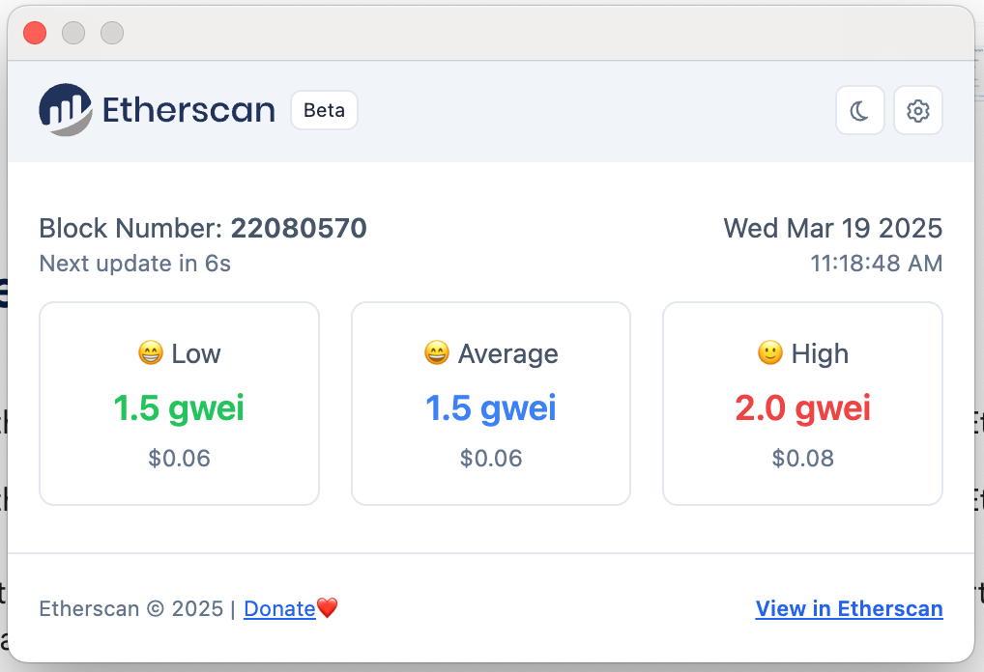Open the Donate link
The width and height of the screenshot is (984, 672).
click(279, 608)
